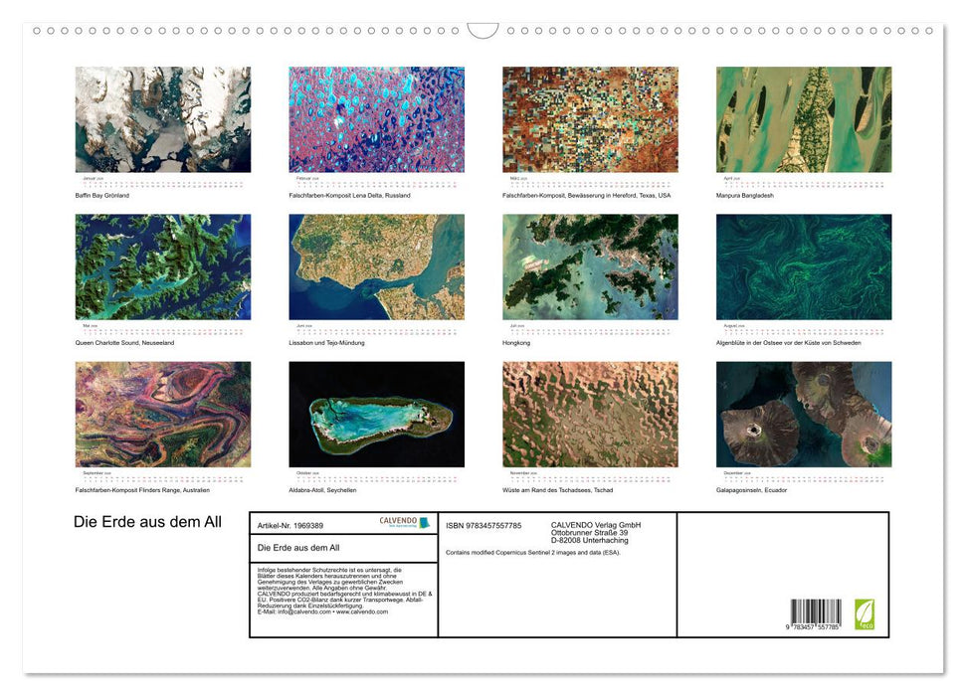Open the Queen Charlotte Sound image
The image size is (966, 696).
[163, 267]
